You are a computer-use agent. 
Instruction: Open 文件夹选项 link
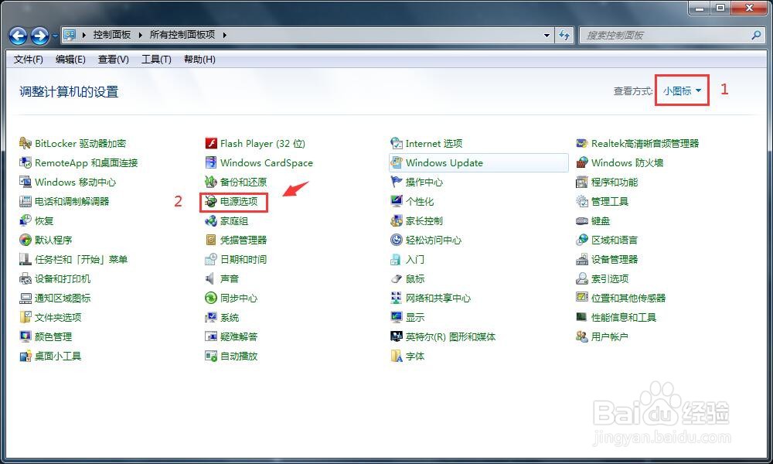point(58,317)
